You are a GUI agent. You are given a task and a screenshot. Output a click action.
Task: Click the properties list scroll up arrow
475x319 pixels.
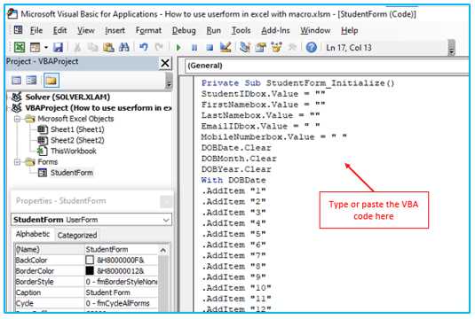point(163,251)
